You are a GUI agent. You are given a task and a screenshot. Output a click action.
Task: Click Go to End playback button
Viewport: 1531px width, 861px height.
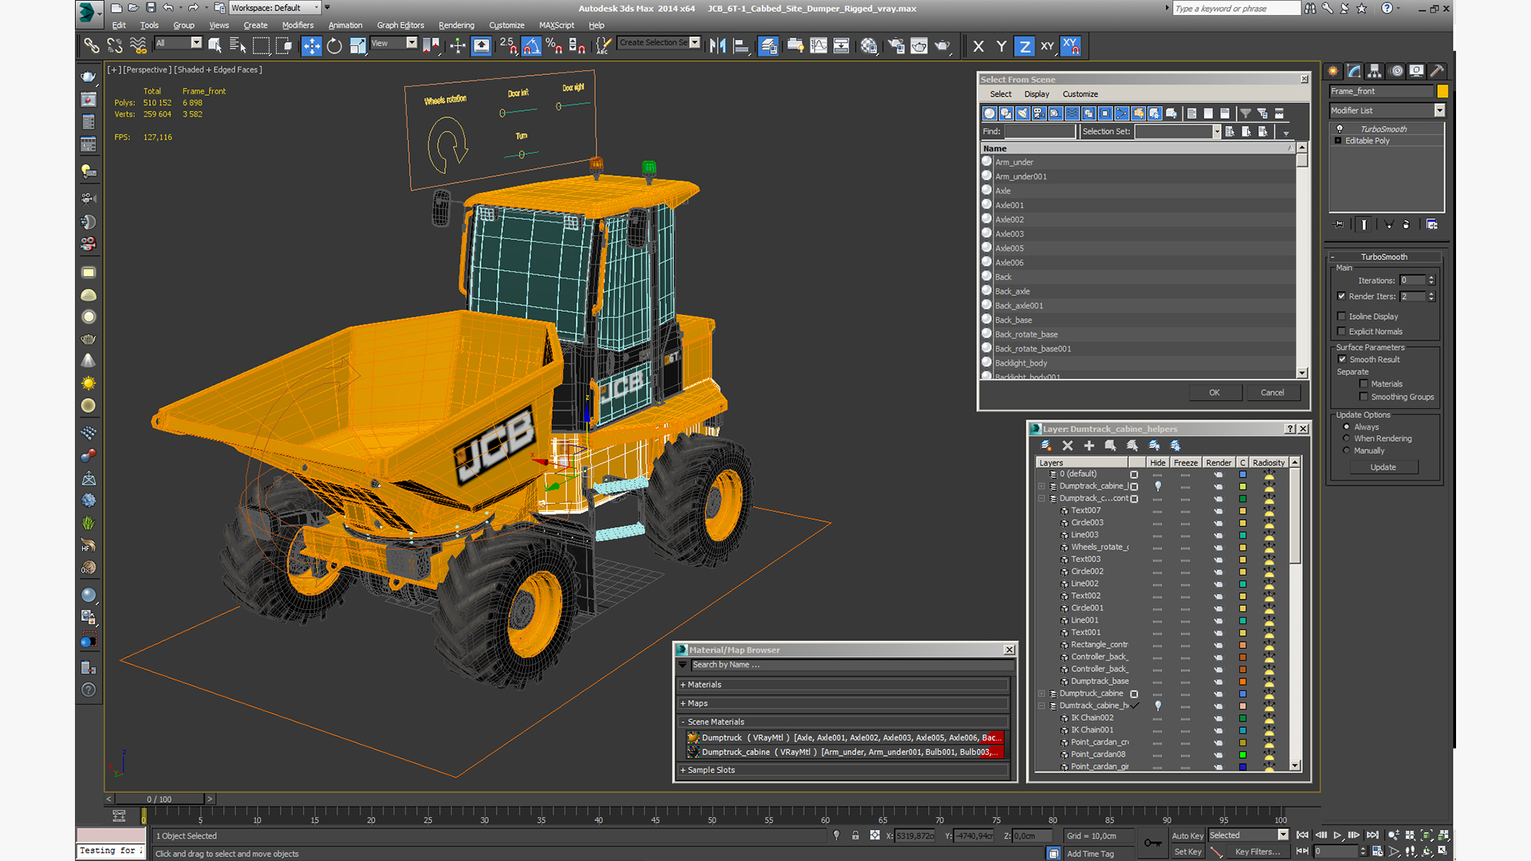pyautogui.click(x=1372, y=835)
